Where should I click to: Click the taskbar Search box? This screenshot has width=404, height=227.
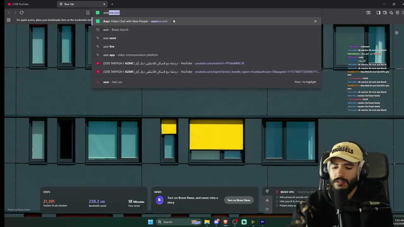click(178, 222)
